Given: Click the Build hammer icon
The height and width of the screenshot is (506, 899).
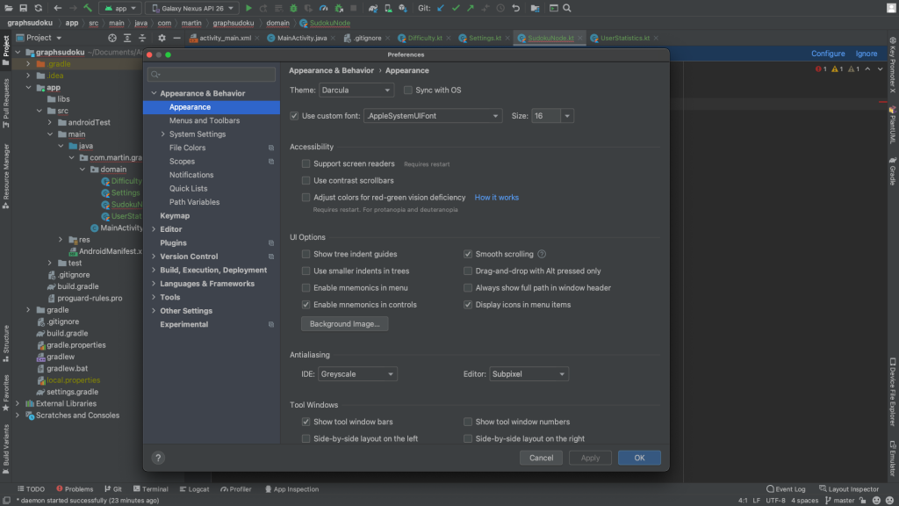Looking at the screenshot, I should [x=88, y=8].
